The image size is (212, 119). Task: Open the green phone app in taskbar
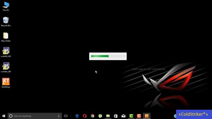(100, 116)
